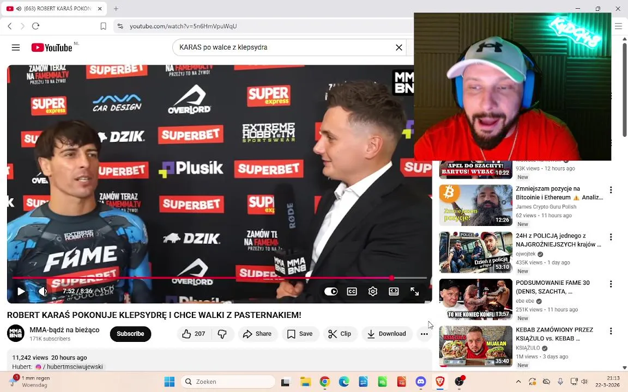Viewport: 628px width, 392px height.
Task: Bookmark this page in the browser
Action: click(103, 26)
